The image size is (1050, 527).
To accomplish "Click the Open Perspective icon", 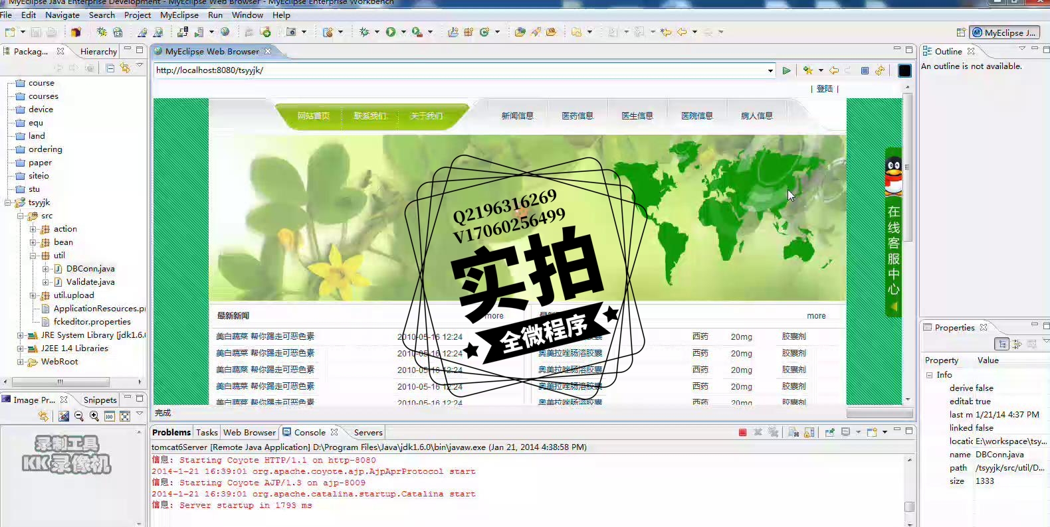I will 961,33.
